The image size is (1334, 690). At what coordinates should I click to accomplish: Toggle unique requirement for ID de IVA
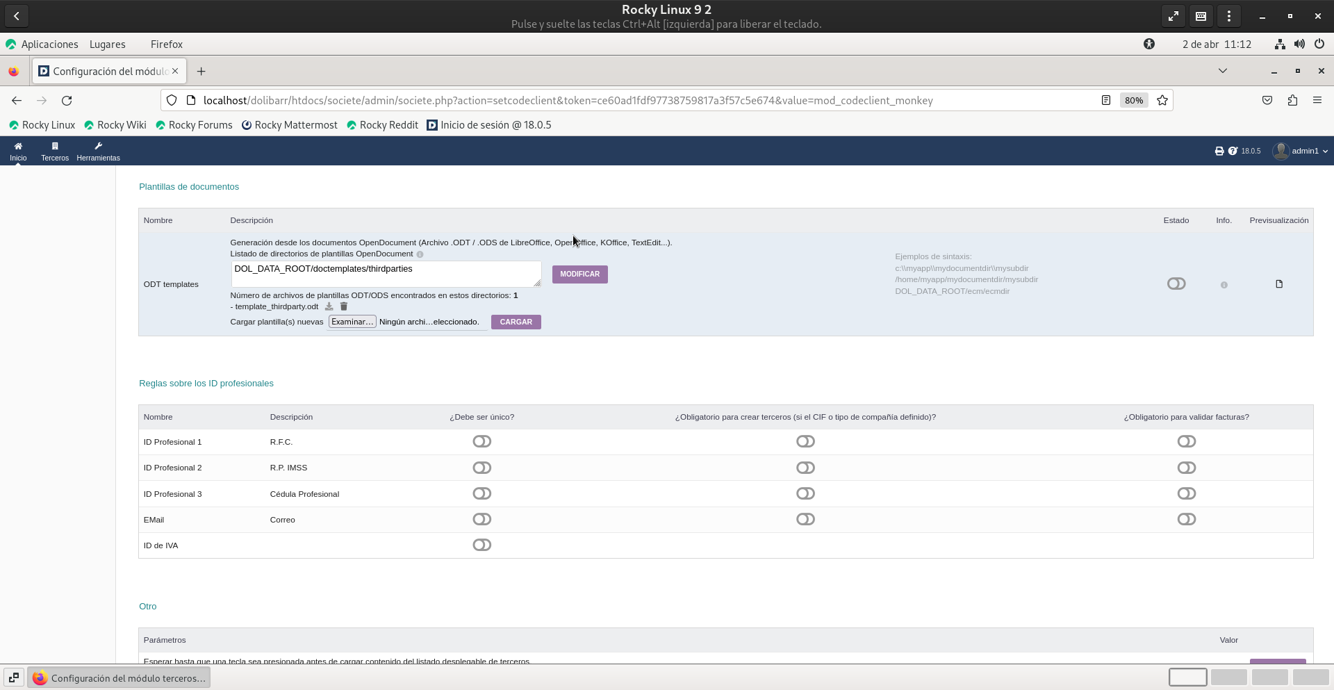pos(481,545)
